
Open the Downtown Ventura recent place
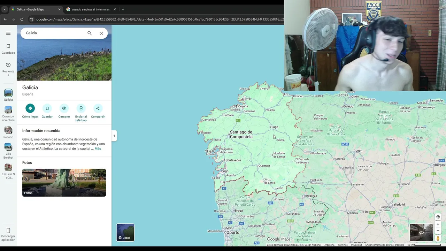pos(8,114)
